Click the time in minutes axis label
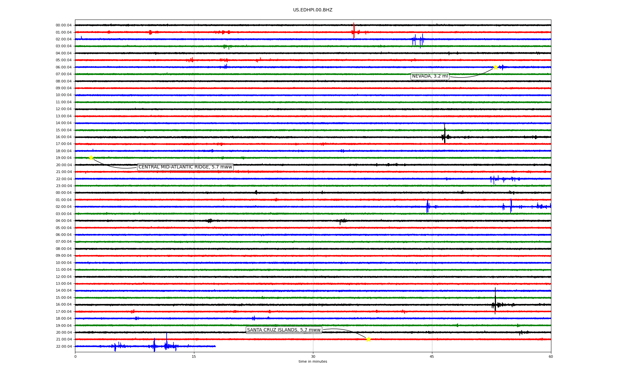626x391 pixels. point(312,362)
